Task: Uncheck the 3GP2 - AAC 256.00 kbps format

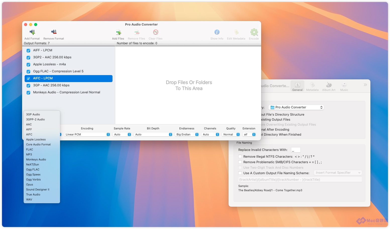Action: 28,57
